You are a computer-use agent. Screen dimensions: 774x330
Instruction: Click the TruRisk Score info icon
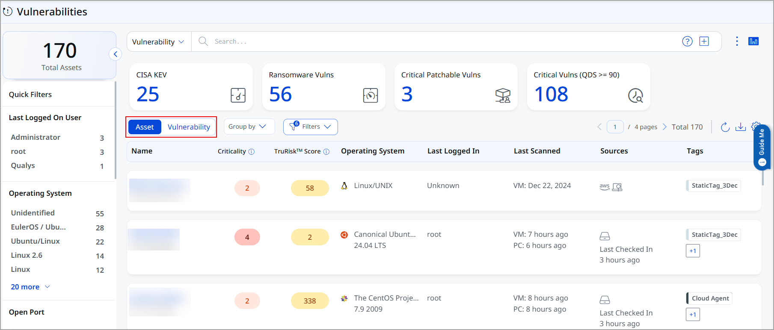326,151
